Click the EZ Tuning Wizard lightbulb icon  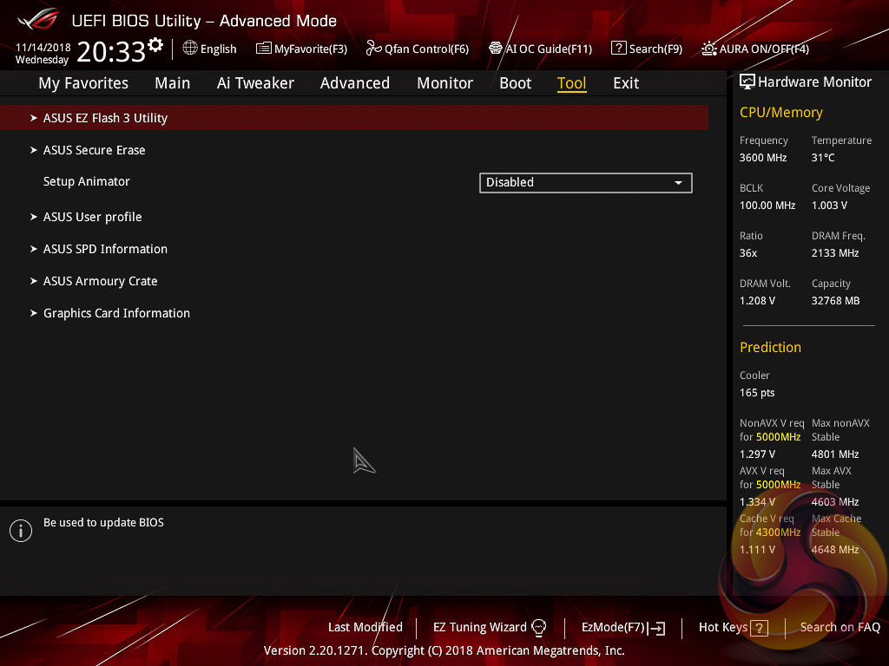(538, 627)
